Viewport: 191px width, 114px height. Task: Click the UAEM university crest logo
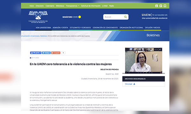(38, 17)
